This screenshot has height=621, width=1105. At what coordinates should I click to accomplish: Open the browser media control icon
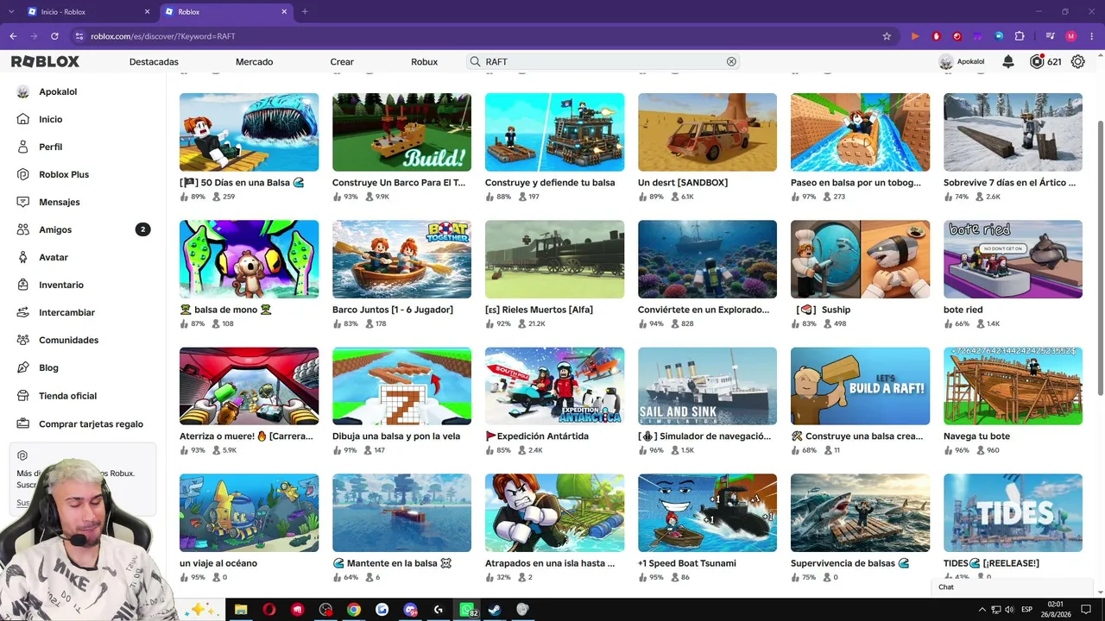[1050, 36]
